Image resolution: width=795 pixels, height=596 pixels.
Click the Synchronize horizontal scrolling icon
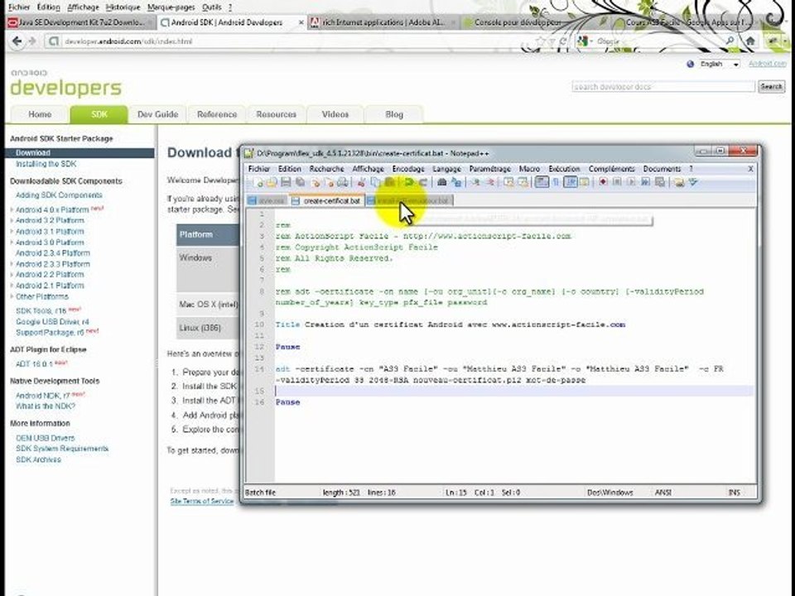pyautogui.click(x=523, y=182)
